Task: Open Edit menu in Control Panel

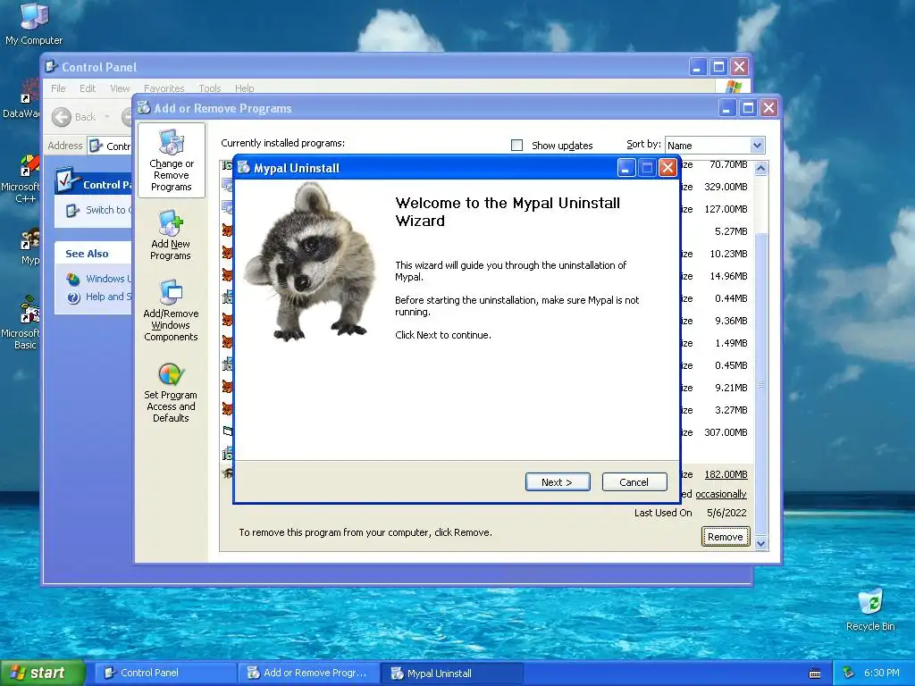Action: [88, 88]
